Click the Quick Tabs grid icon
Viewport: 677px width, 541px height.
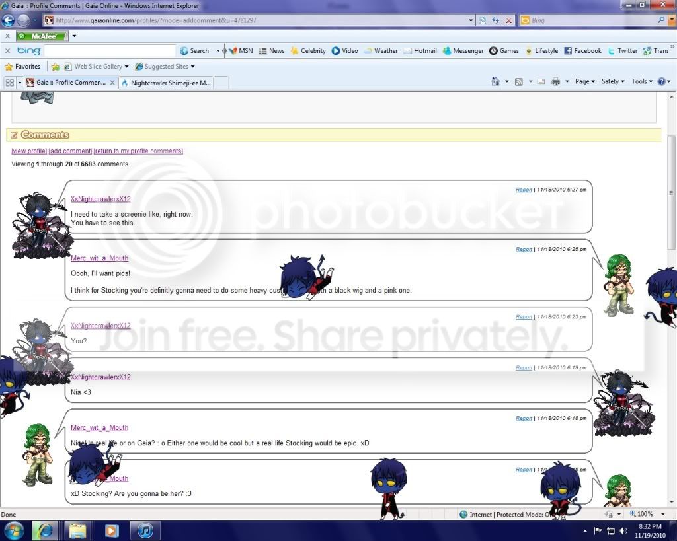pos(9,82)
